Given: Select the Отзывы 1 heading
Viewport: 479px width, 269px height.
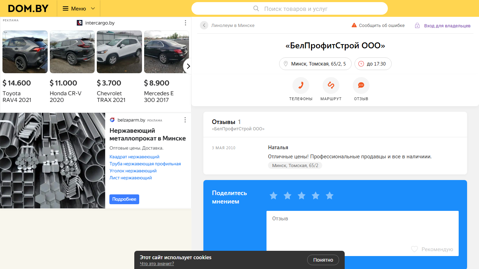Looking at the screenshot, I should tap(226, 122).
